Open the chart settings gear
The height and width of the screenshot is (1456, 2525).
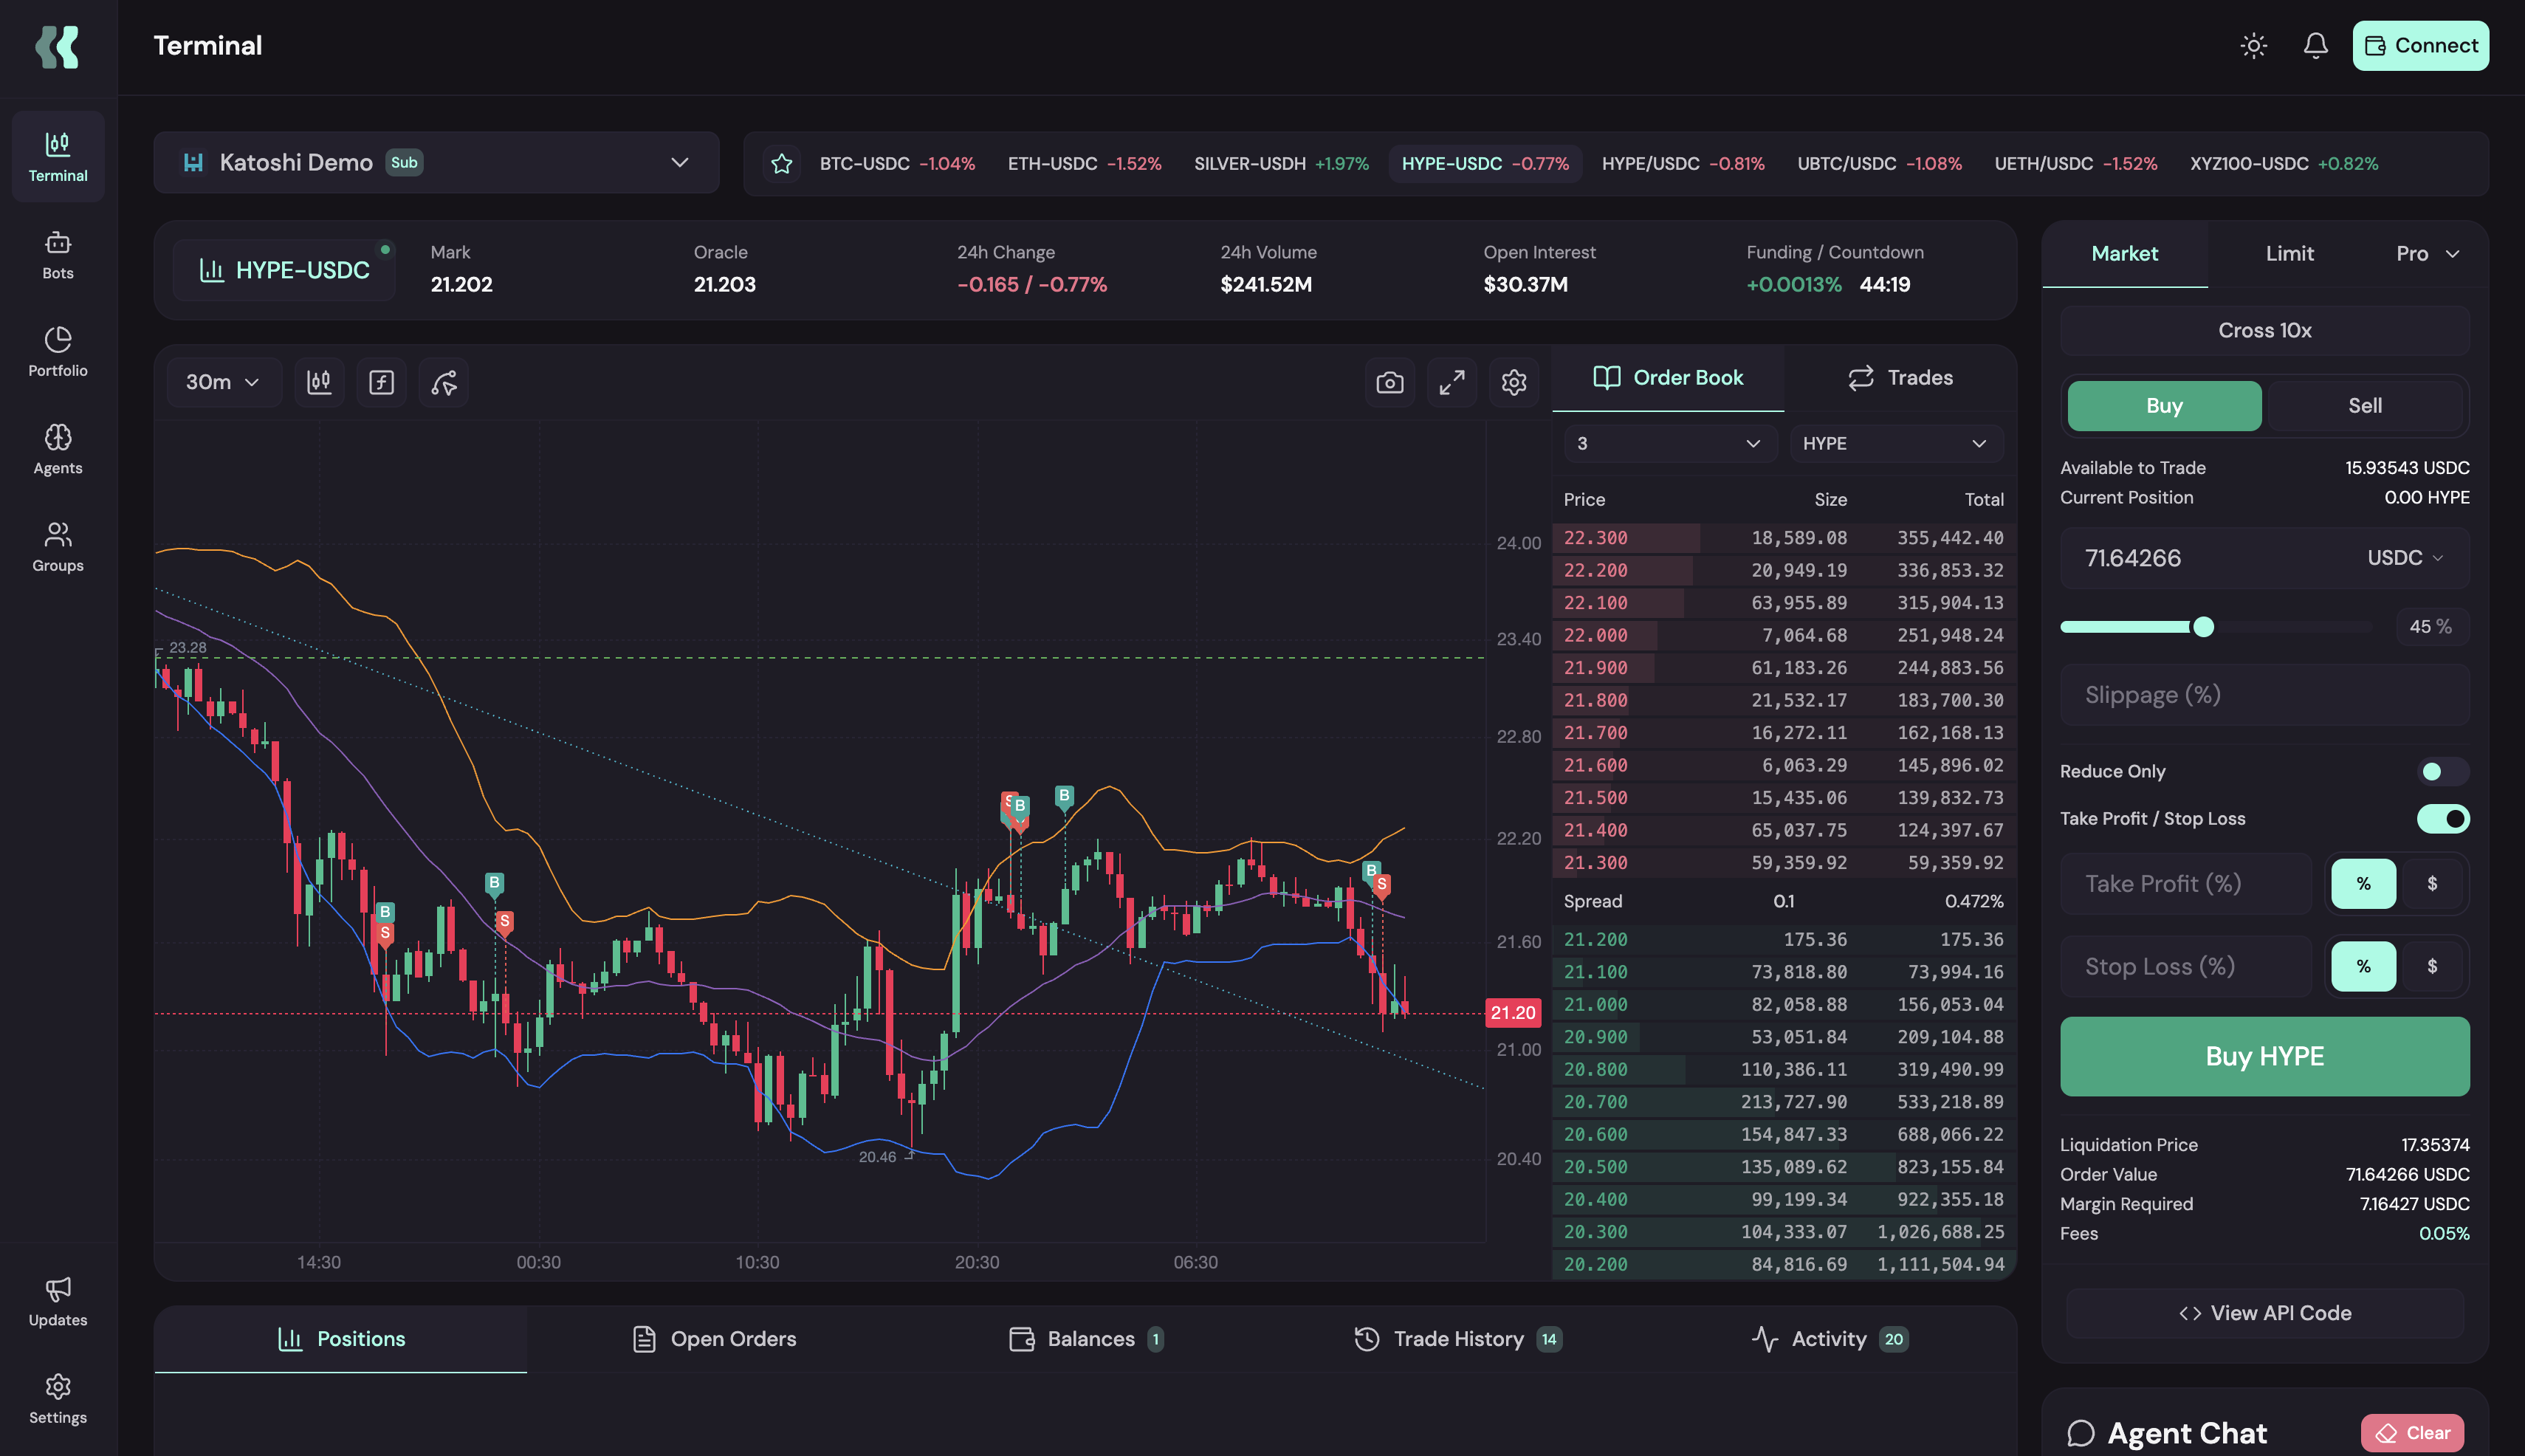[1513, 382]
